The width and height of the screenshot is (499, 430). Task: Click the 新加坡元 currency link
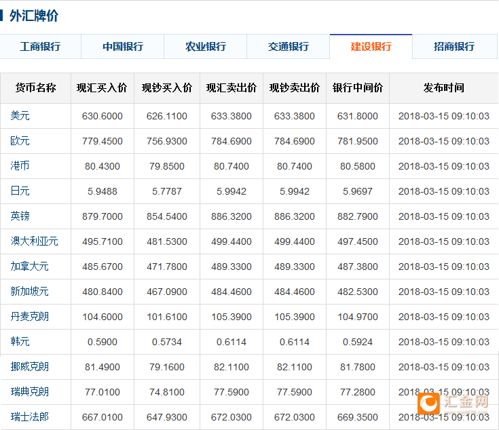pyautogui.click(x=30, y=292)
